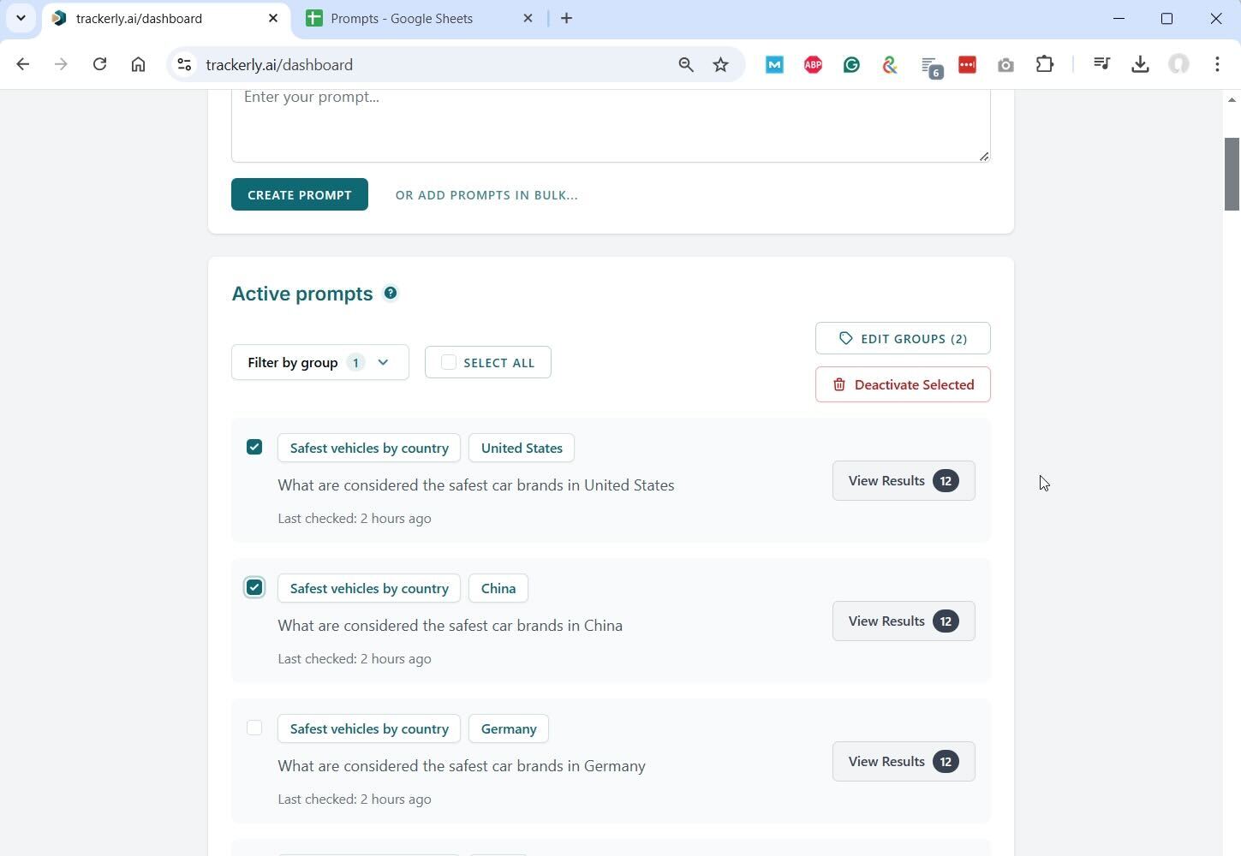This screenshot has height=856, width=1241.
Task: Open the Grammarly extension
Action: coord(851,64)
